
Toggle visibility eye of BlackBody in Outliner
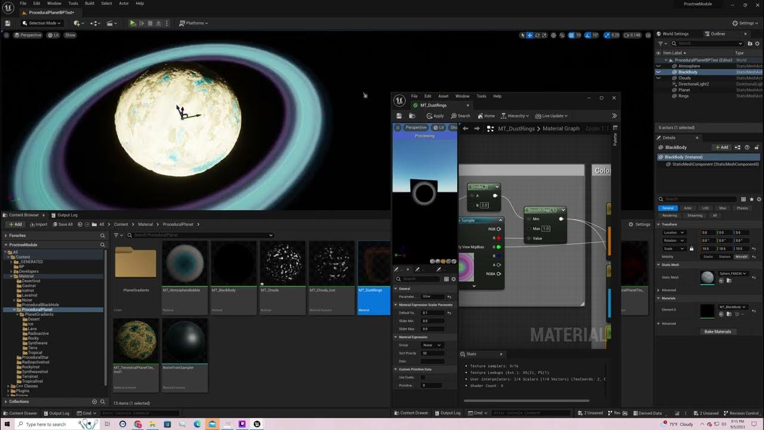tap(658, 72)
